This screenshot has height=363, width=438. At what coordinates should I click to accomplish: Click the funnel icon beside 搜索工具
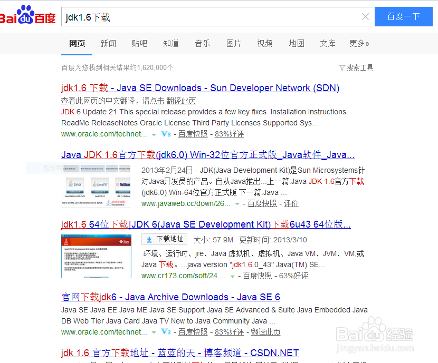342,68
